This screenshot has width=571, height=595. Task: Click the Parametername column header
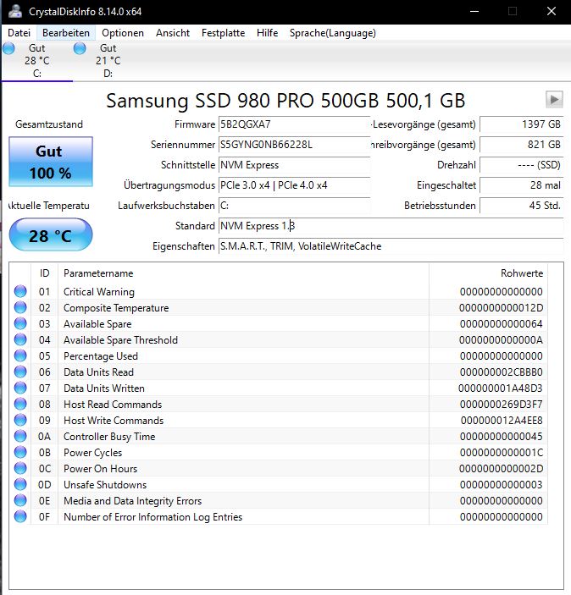[243, 273]
